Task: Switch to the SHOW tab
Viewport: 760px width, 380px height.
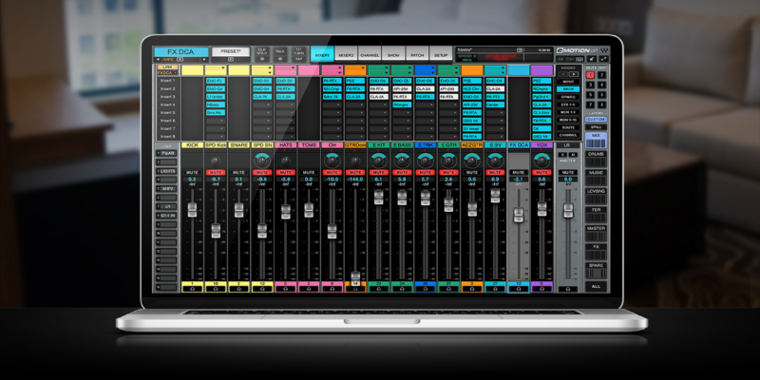Action: point(393,55)
